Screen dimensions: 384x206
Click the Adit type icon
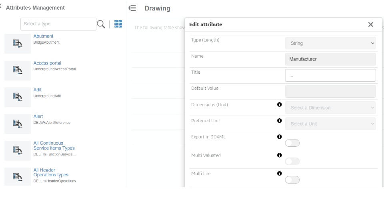click(18, 97)
